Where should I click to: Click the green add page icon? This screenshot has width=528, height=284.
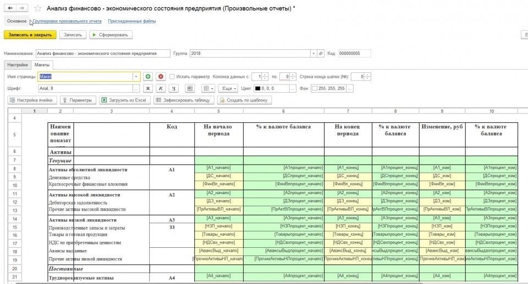click(147, 77)
